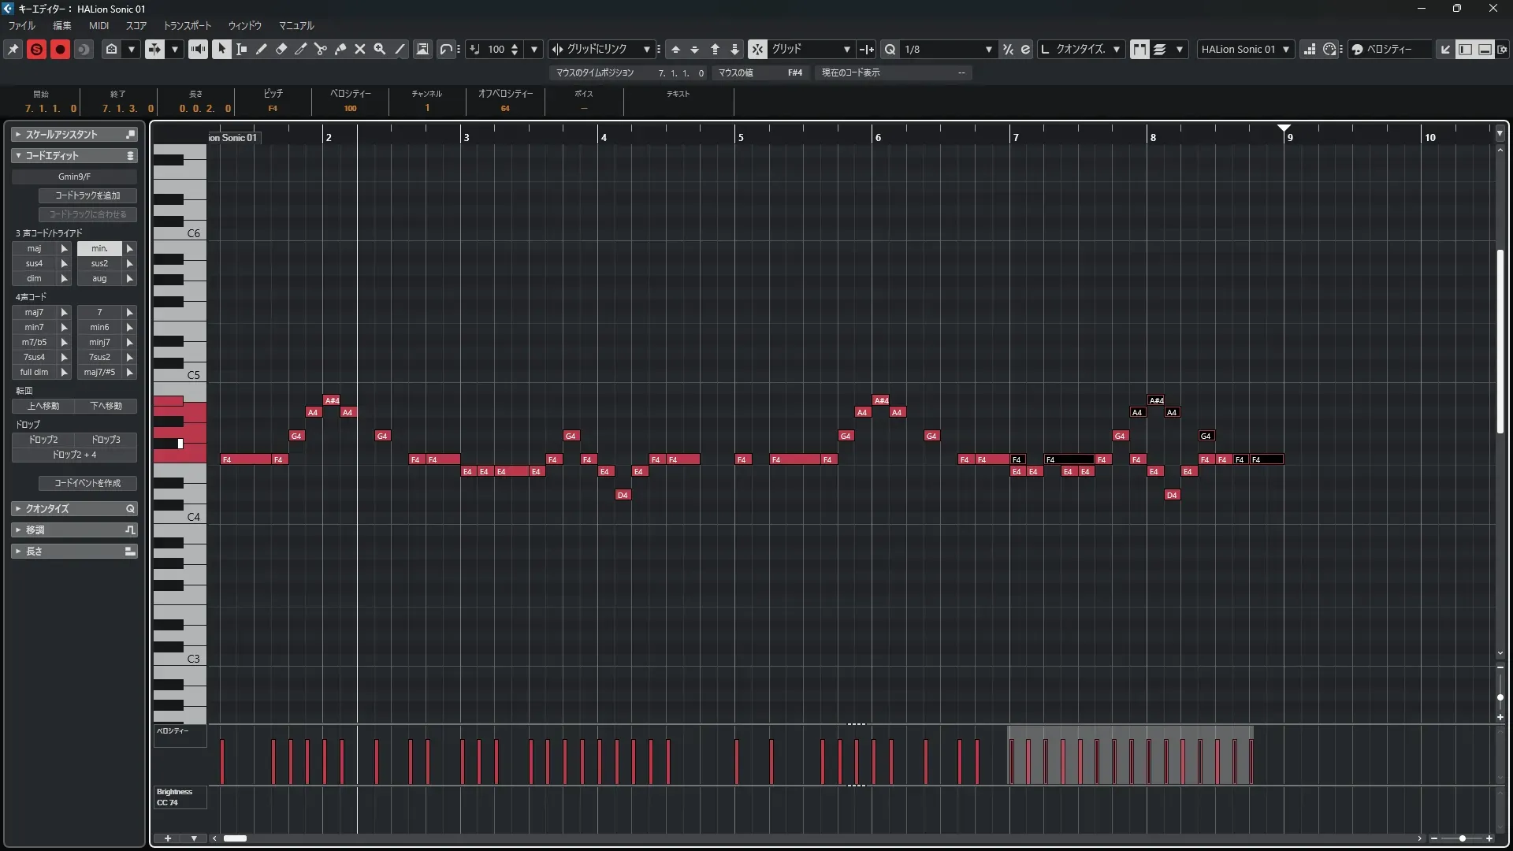Open the トランスポート menu
This screenshot has width=1513, height=851.
188,25
